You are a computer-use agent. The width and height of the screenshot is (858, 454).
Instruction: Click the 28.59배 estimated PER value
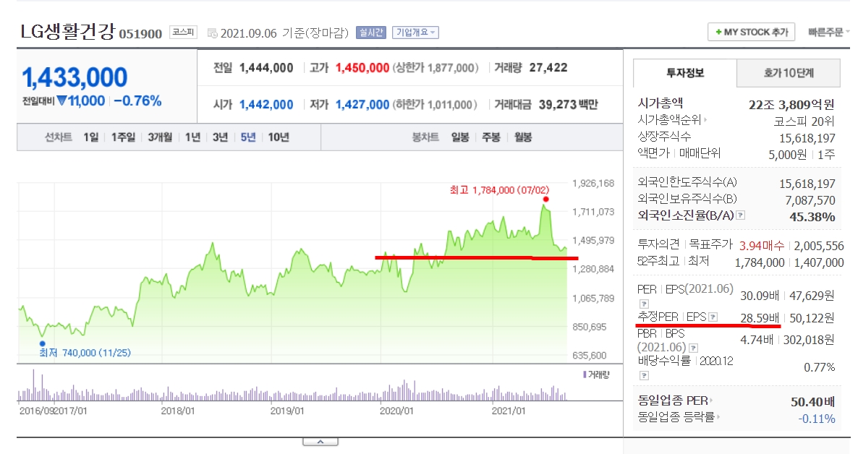tap(760, 318)
